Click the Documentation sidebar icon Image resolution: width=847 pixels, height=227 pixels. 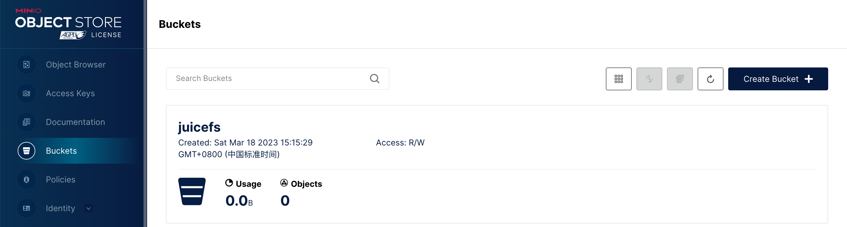tap(26, 122)
